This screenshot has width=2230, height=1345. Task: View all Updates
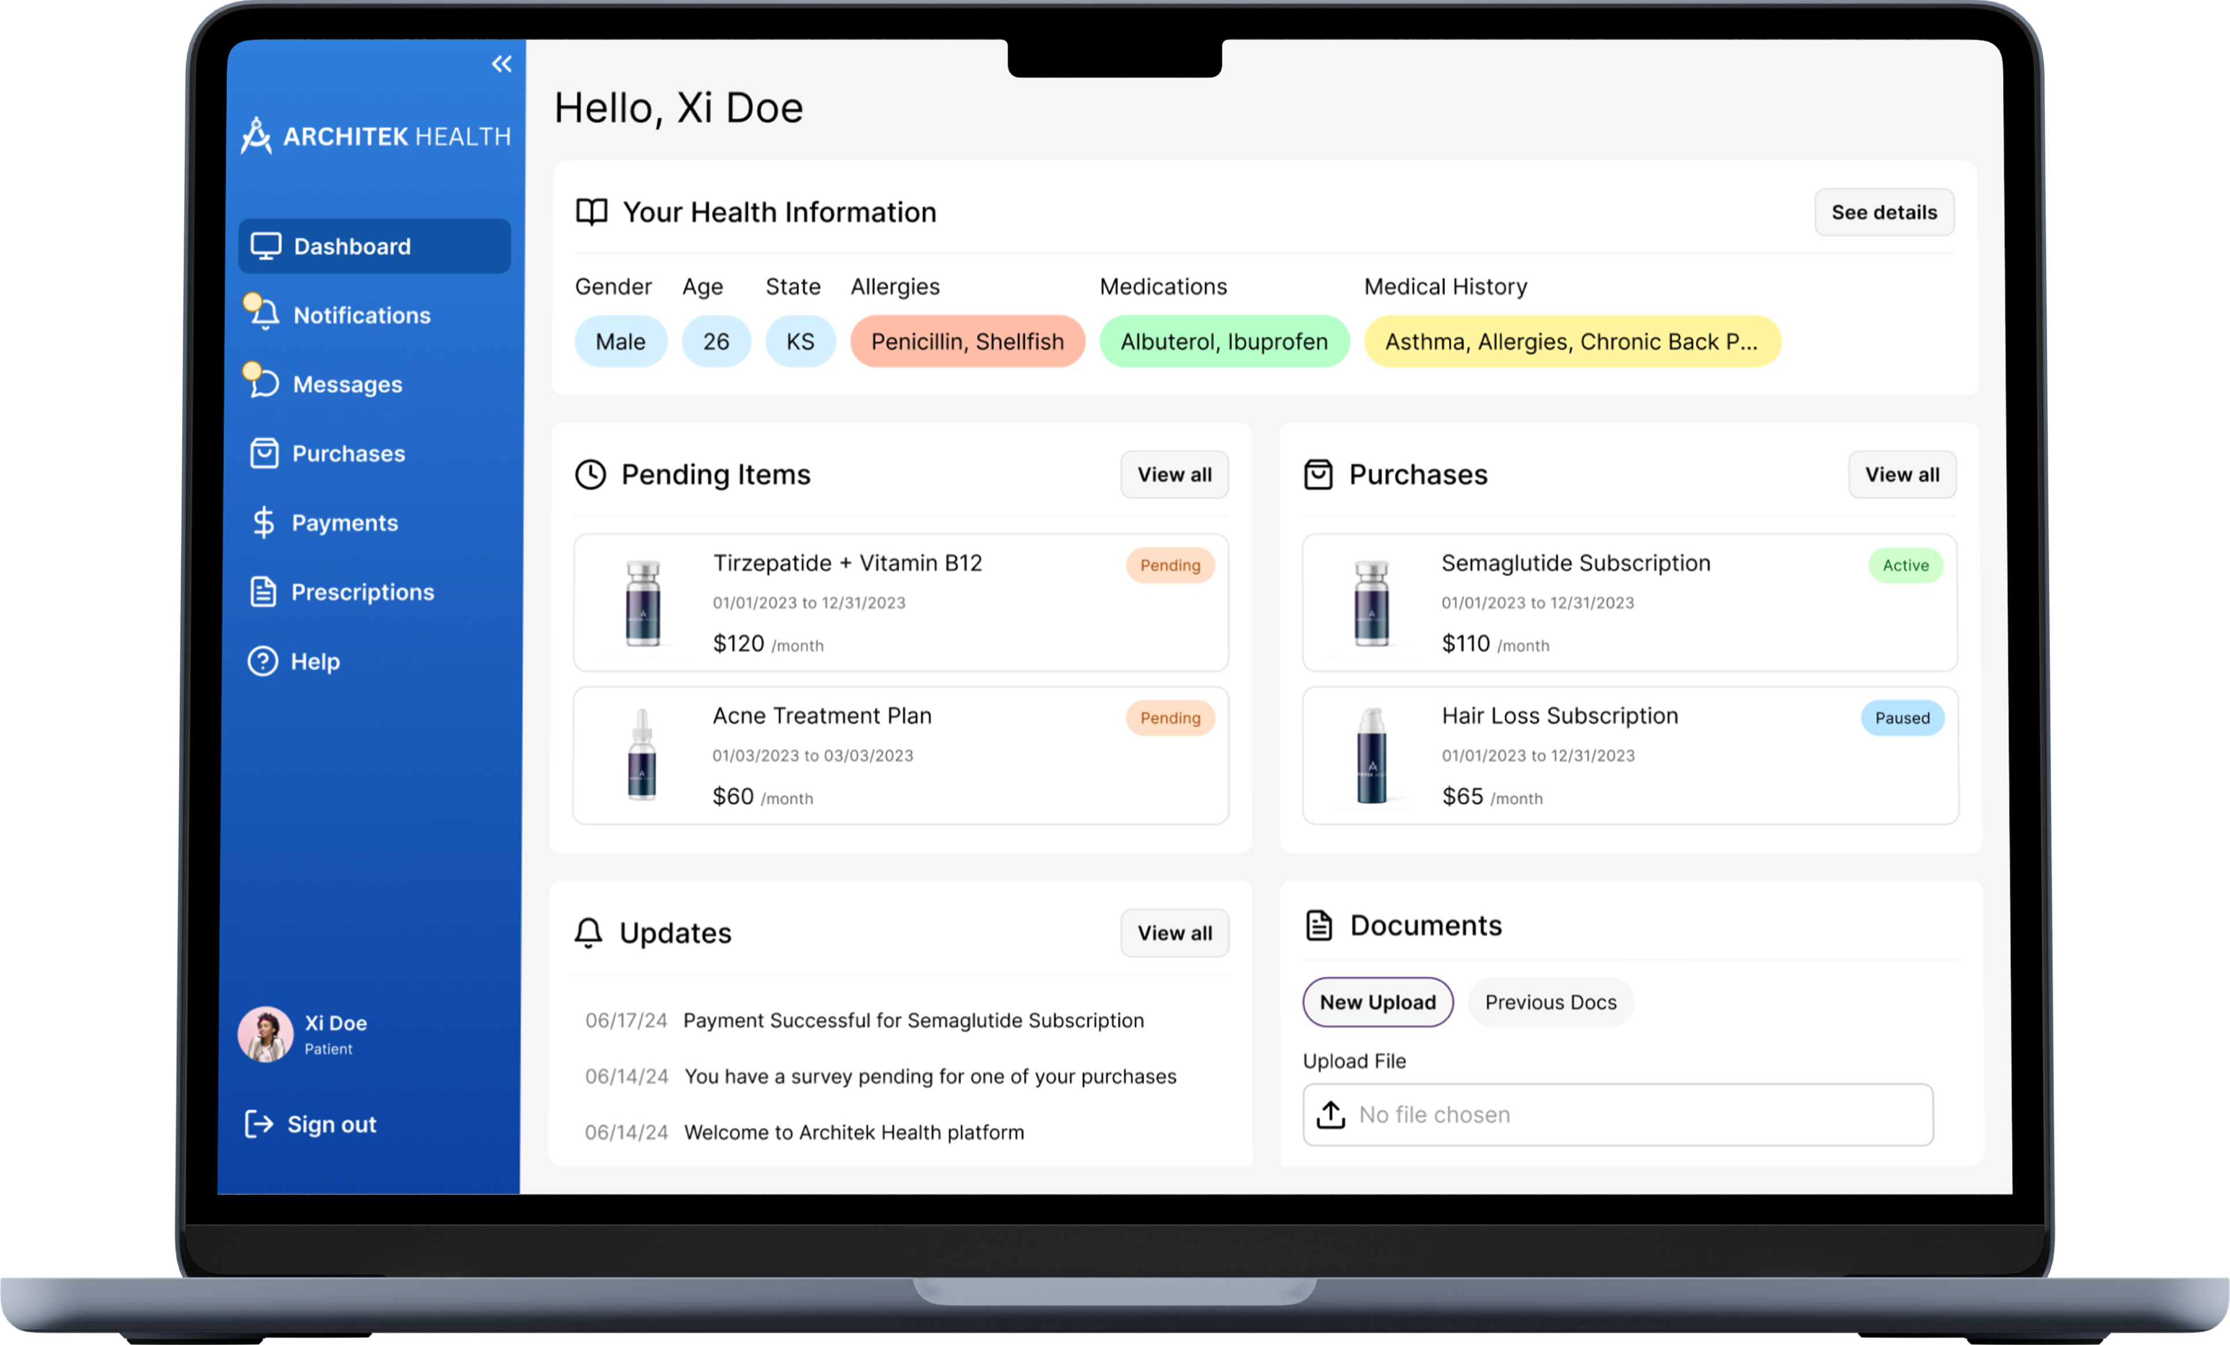pyautogui.click(x=1174, y=932)
